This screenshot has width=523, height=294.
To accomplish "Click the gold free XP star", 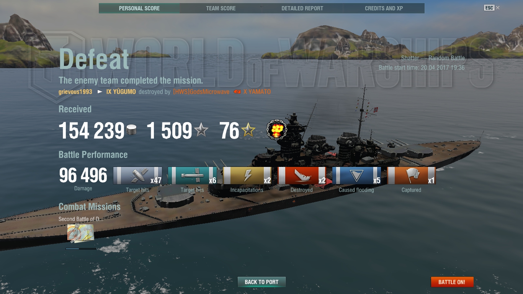I will 248,131.
